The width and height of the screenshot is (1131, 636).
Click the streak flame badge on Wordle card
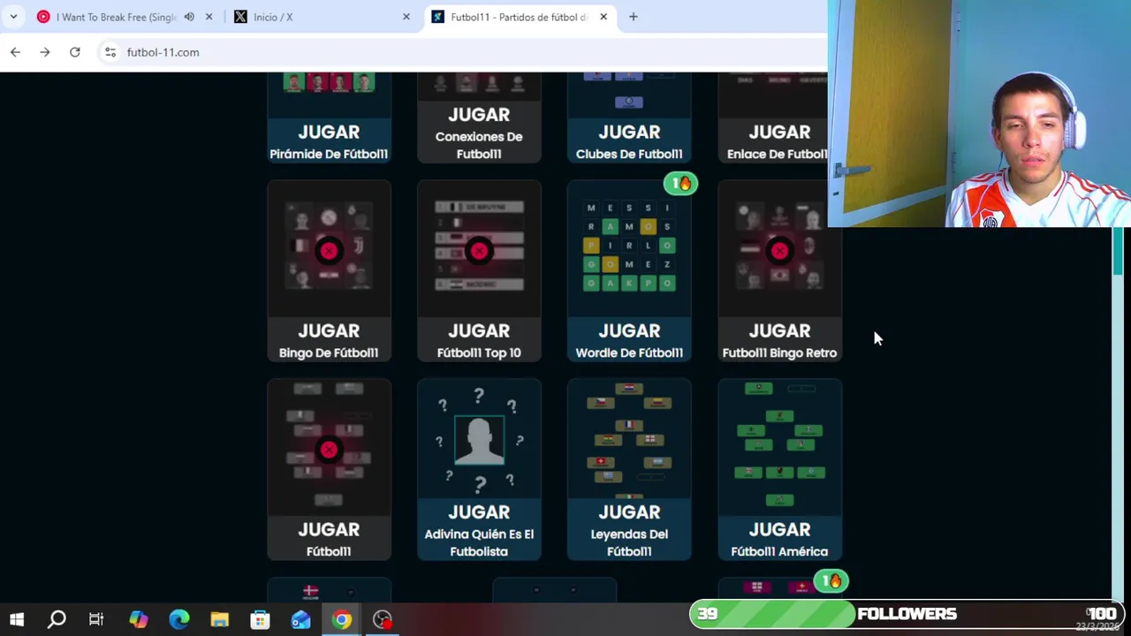(x=680, y=184)
